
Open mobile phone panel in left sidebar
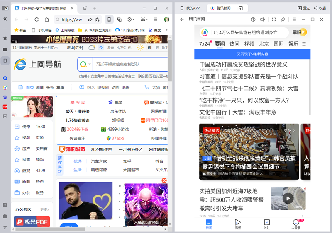(5, 61)
